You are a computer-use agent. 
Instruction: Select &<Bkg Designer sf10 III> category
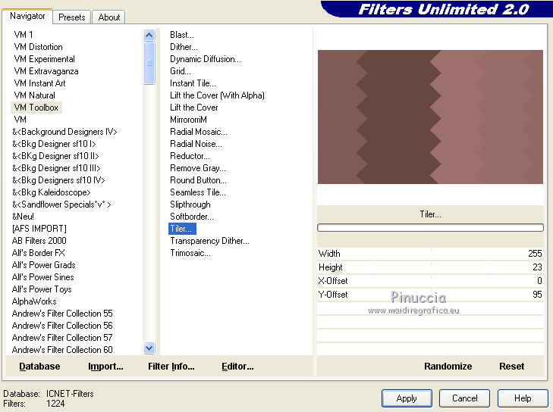tap(56, 168)
